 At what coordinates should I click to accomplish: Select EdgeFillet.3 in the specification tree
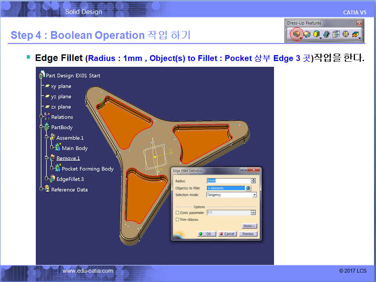(x=70, y=179)
